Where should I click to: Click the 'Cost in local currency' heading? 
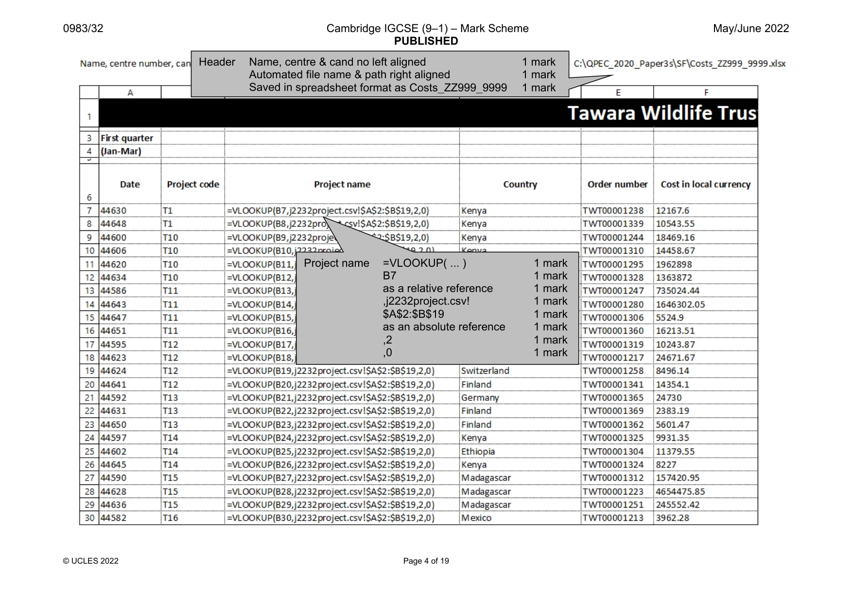pos(705,184)
